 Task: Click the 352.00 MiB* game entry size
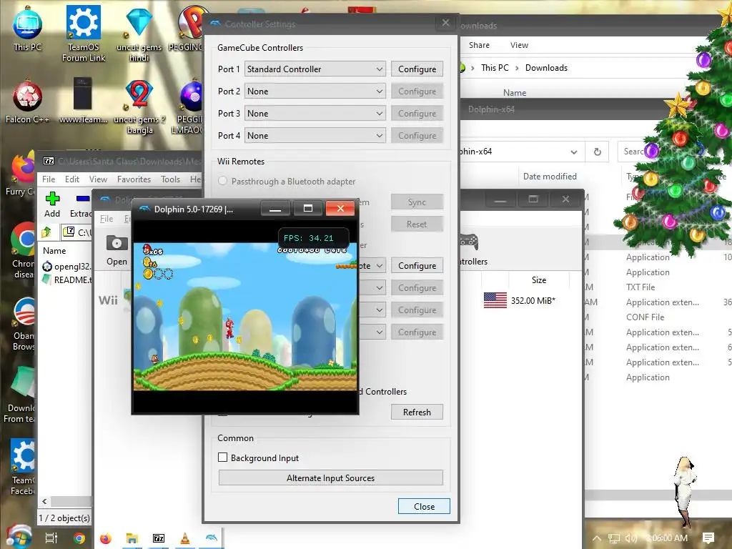point(533,301)
